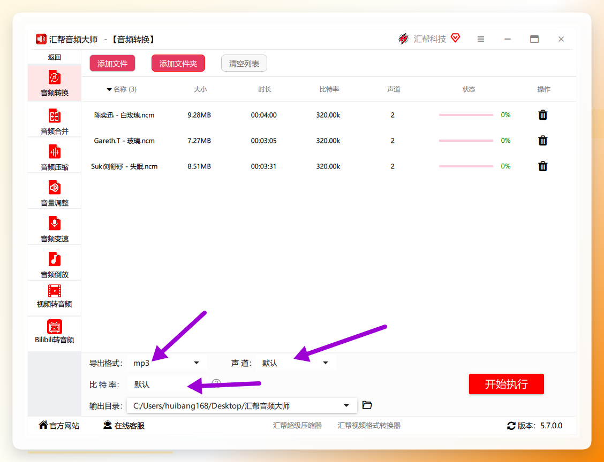Open the 音频压缩 sidebar tool

54,157
